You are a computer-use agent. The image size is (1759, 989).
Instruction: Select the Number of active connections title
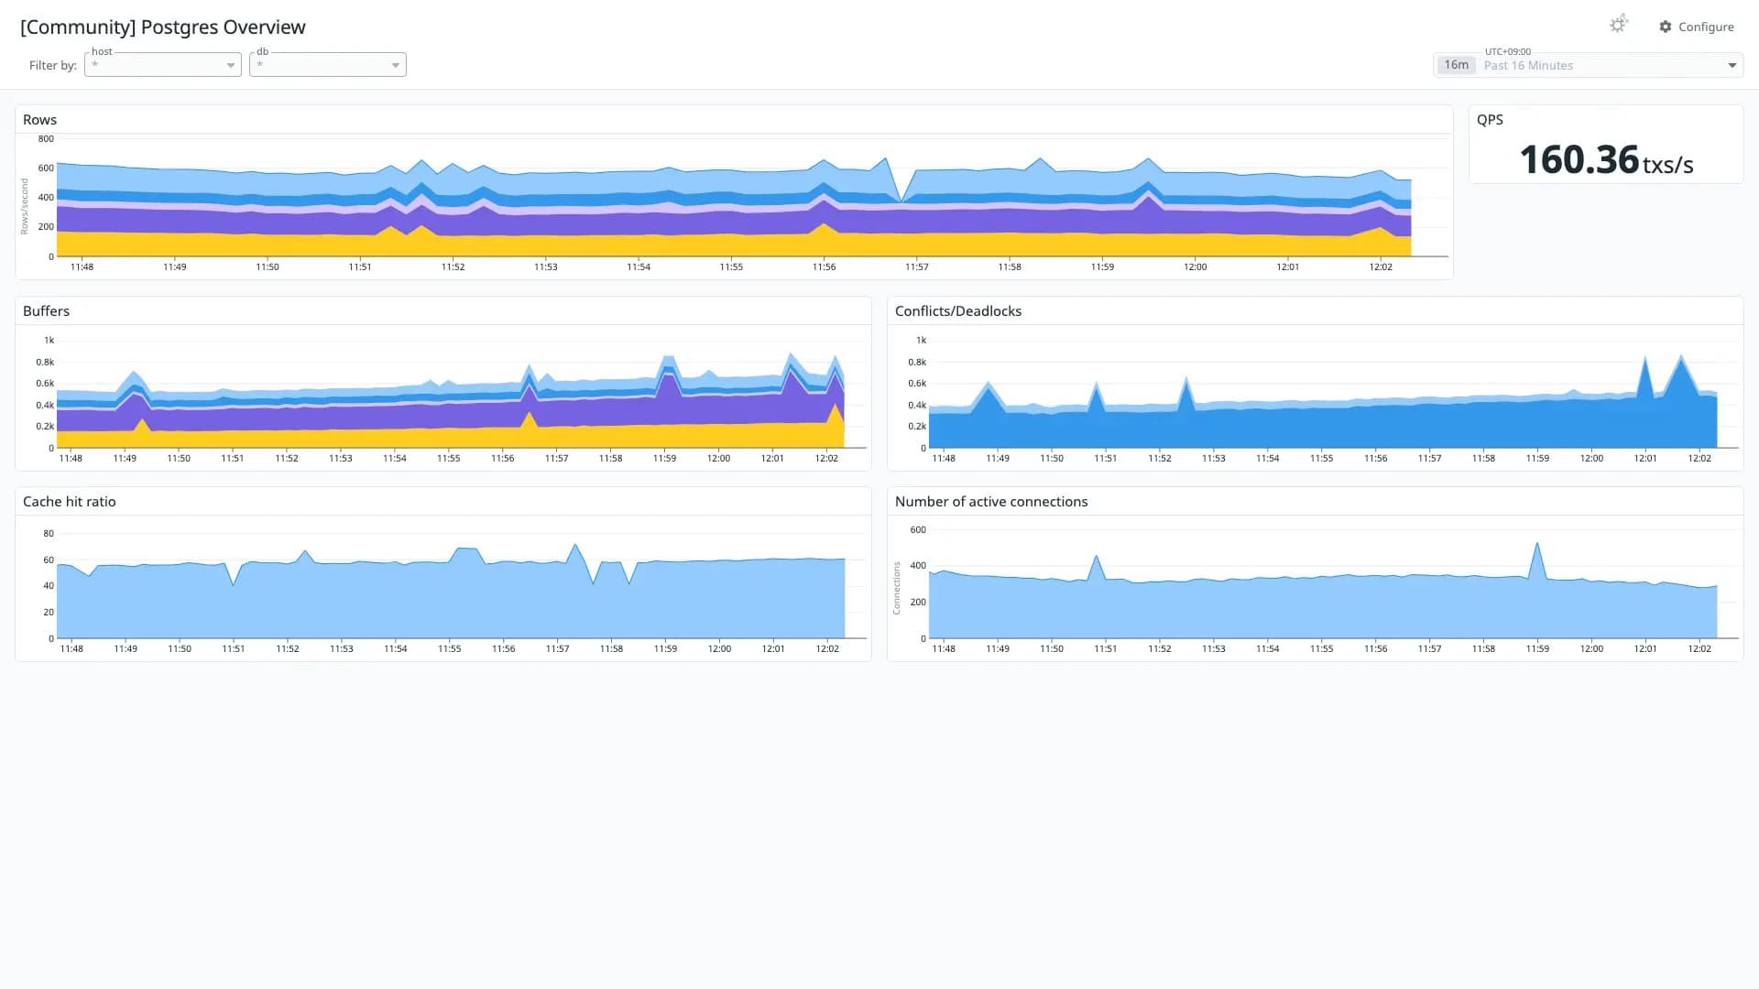click(991, 502)
